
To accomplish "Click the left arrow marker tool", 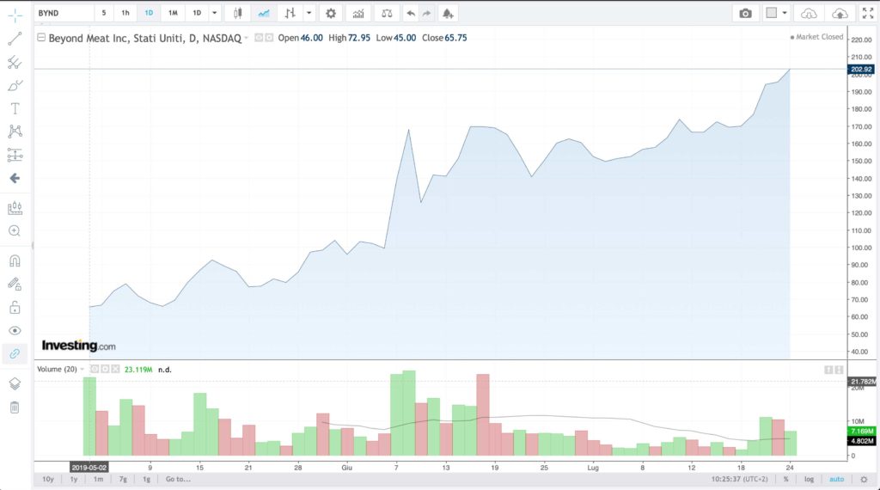I will (x=15, y=179).
